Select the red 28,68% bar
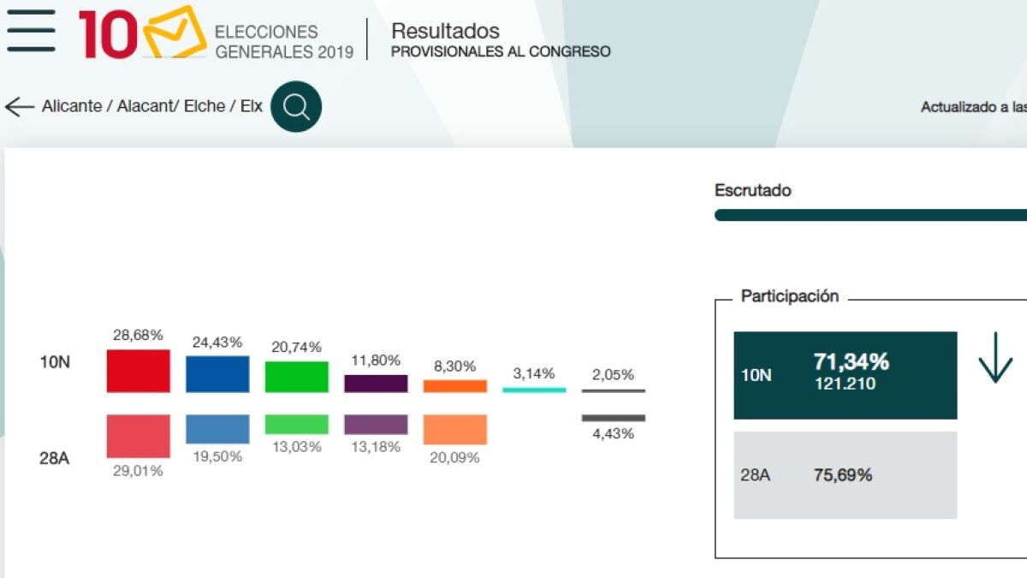Viewport: 1027px width, 578px height. tap(139, 371)
